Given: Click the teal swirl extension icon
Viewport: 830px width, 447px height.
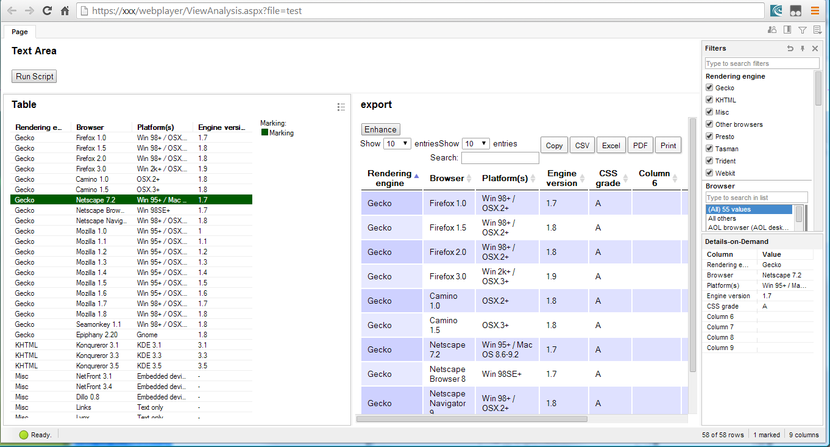Looking at the screenshot, I should click(x=777, y=10).
